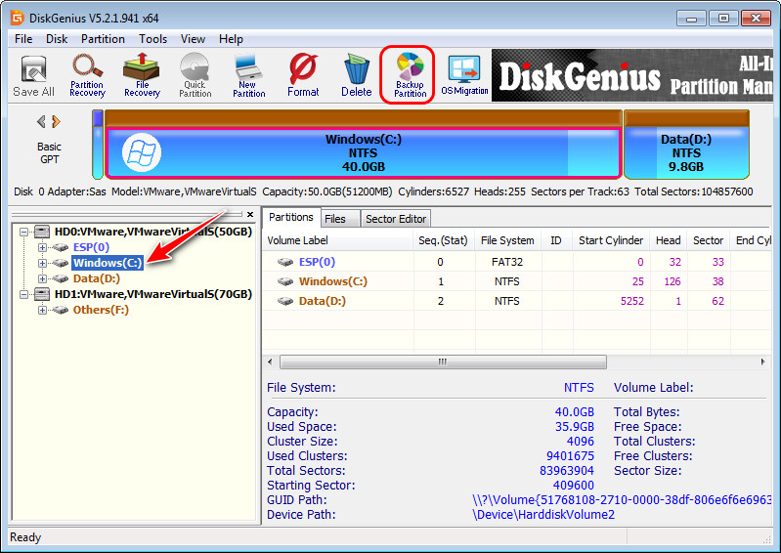
Task: Select ESP(0) in the disk tree
Action: [91, 247]
